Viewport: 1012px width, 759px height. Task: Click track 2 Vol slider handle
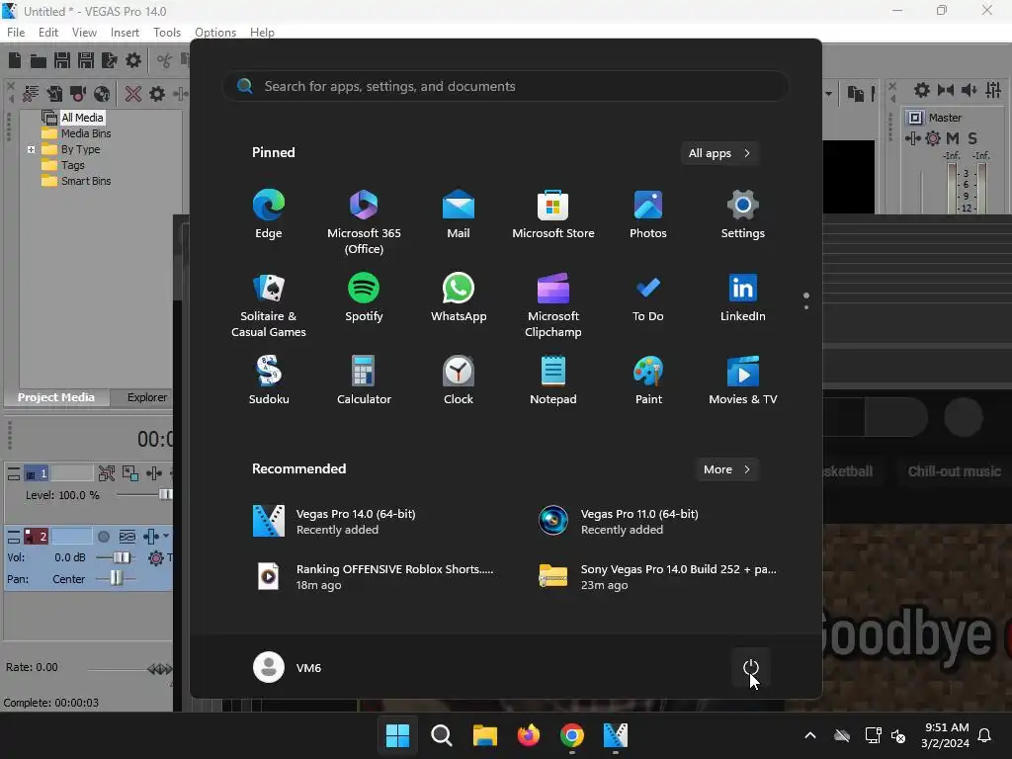pyautogui.click(x=122, y=557)
